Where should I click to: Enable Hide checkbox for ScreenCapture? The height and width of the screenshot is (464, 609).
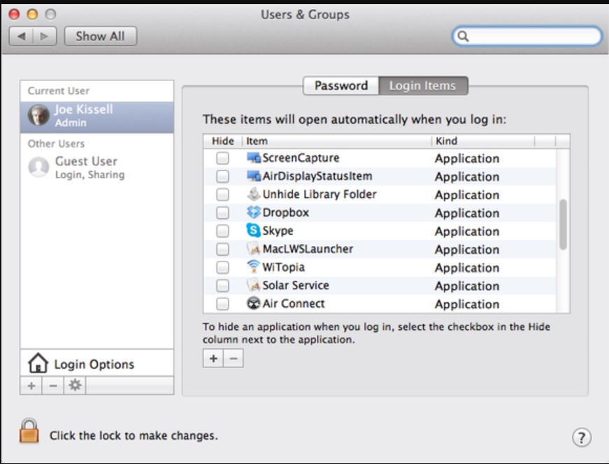222,159
